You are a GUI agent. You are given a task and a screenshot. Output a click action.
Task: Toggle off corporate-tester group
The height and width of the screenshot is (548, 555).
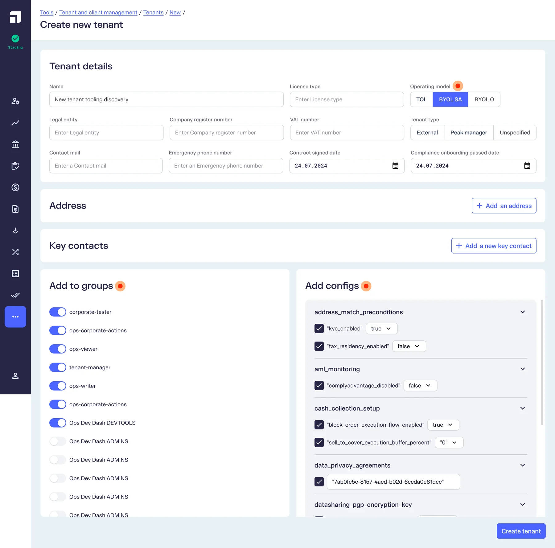[58, 312]
